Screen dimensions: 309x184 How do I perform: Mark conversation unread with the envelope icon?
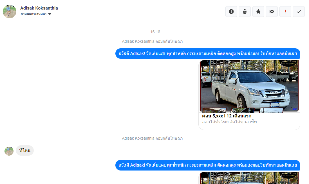pyautogui.click(x=272, y=12)
